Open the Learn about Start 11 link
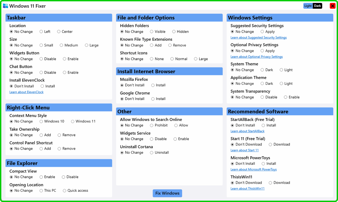338x202 pixels. click(245, 150)
